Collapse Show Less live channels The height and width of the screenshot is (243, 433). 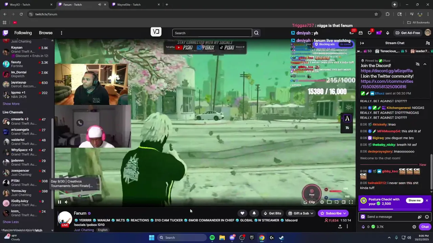[11, 222]
